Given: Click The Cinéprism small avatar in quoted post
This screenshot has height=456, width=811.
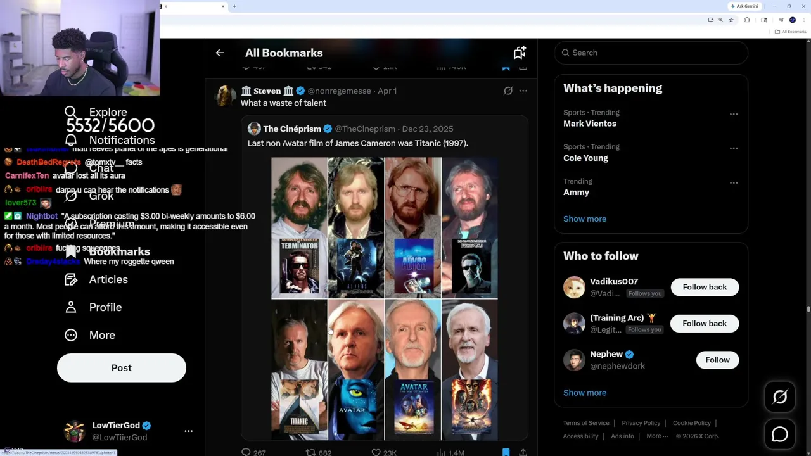Looking at the screenshot, I should [254, 129].
